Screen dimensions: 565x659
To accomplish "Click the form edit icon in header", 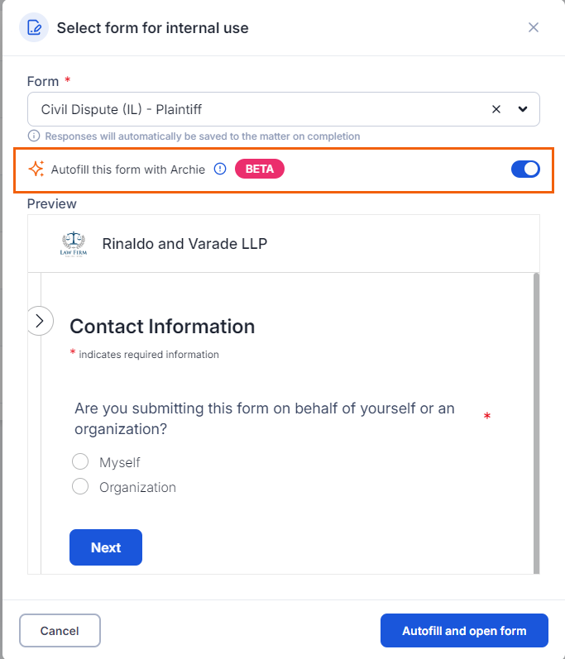I will coord(34,28).
